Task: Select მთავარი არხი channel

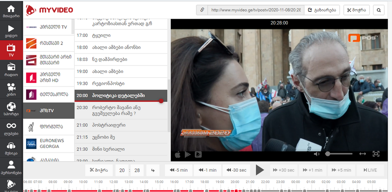Action: tap(49, 60)
